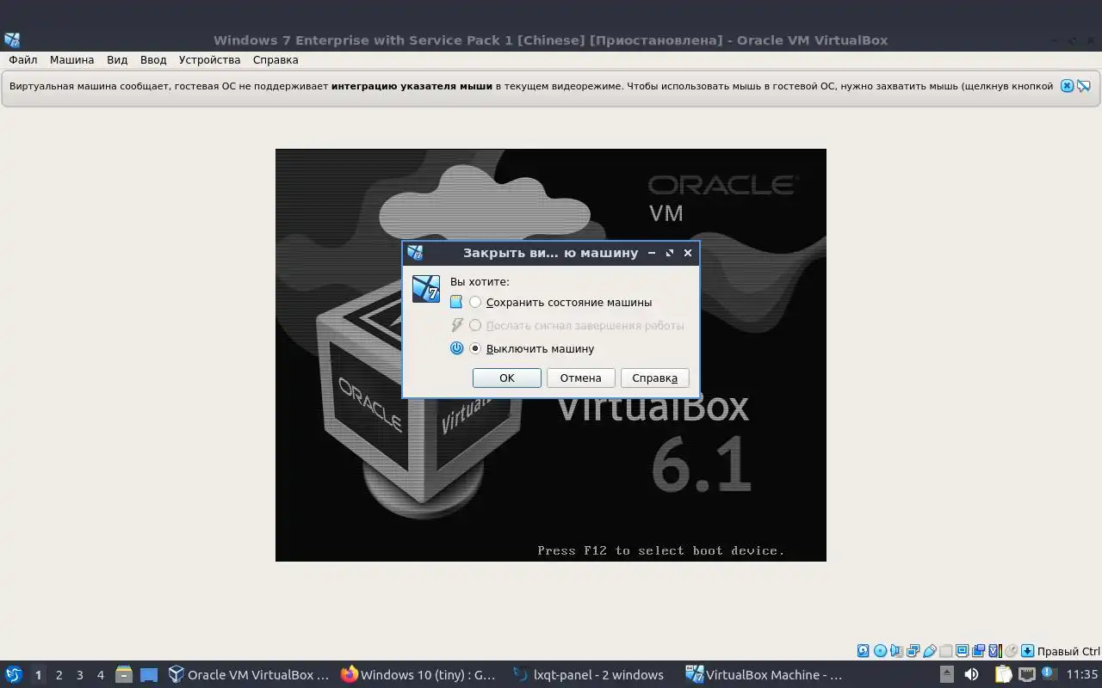
Task: Open the LXQt application menu
Action: coord(14,675)
